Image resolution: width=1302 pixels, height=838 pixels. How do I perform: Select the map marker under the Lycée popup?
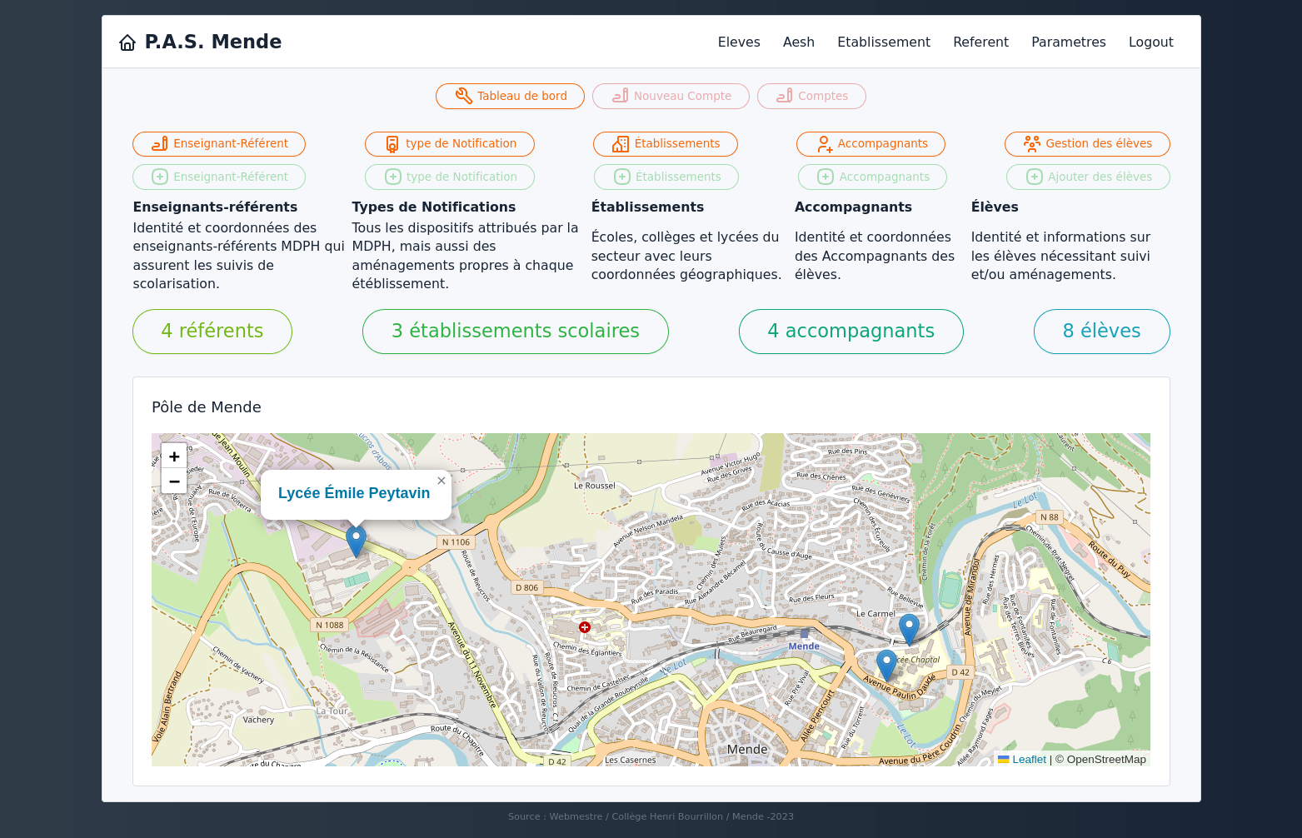click(x=356, y=541)
